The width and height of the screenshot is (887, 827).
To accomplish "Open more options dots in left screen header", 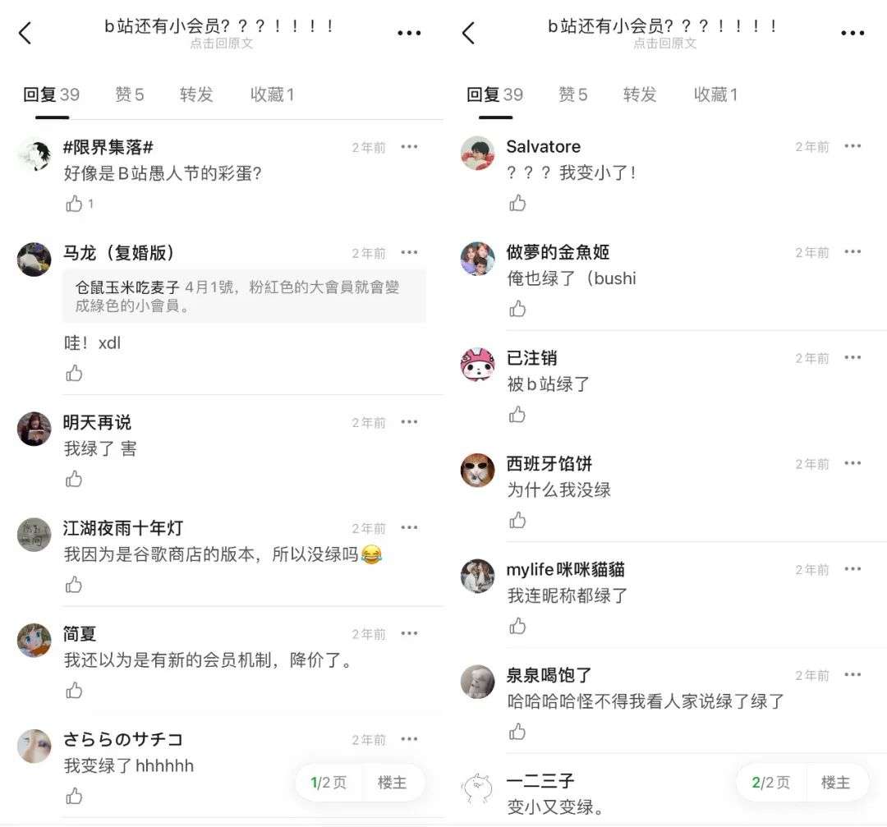I will [409, 33].
